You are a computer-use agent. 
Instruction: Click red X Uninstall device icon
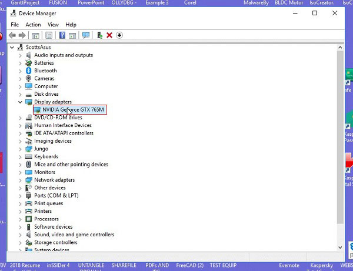pyautogui.click(x=109, y=35)
